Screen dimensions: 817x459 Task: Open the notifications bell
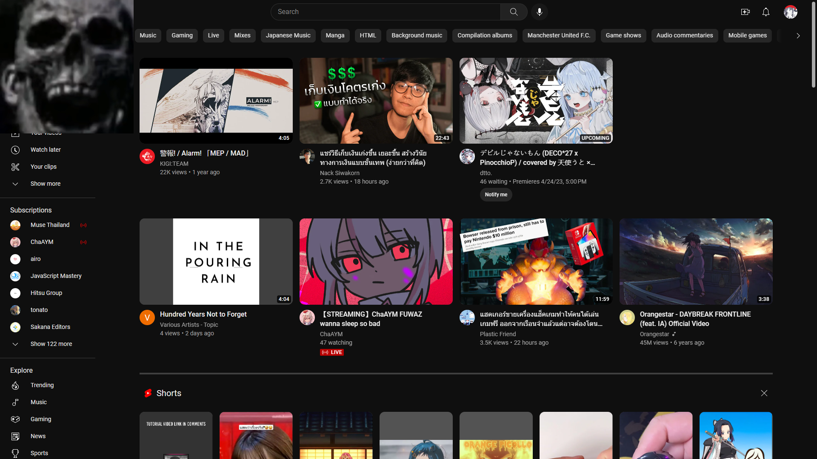pos(766,12)
